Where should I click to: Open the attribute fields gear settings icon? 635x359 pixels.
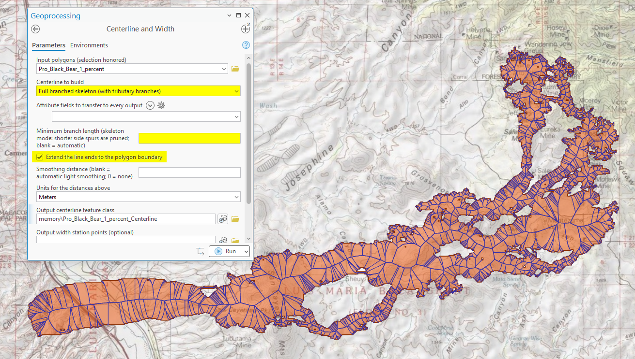coord(161,105)
